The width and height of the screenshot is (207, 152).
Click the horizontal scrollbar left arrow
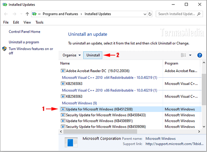tap(61, 132)
